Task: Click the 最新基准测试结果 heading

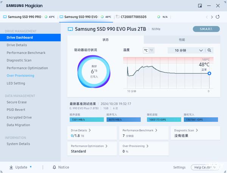Action: pyautogui.click(x=83, y=104)
